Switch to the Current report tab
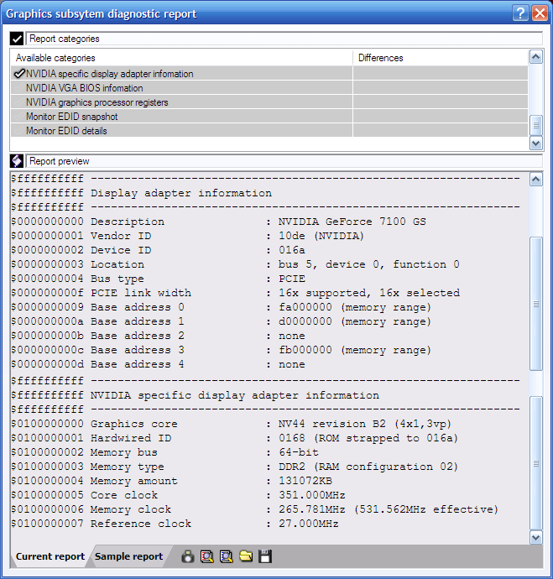This screenshot has width=553, height=579. pyautogui.click(x=50, y=556)
